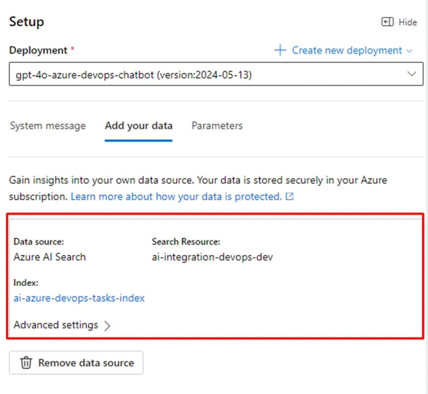
Task: Click the Deployment field label
Action: [38, 50]
